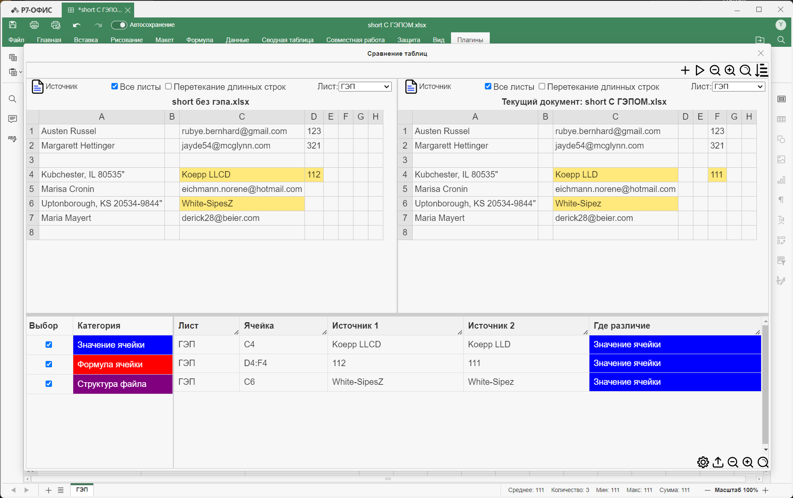Open the left Лист dropdown

[x=365, y=87]
